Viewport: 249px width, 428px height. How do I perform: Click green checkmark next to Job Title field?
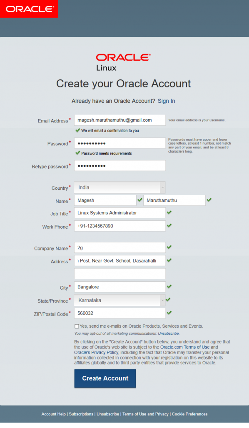tap(169, 213)
